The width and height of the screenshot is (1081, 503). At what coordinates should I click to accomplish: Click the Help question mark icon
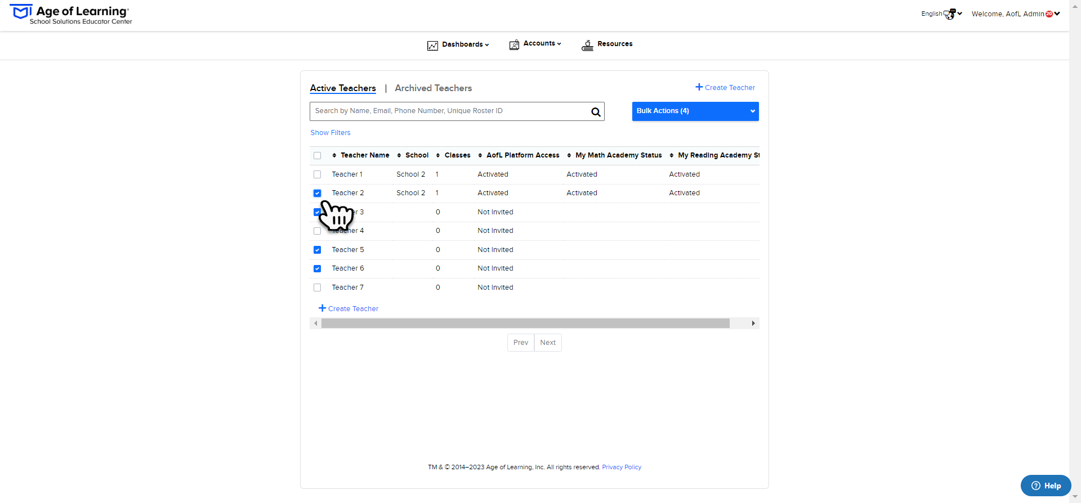pos(1035,486)
